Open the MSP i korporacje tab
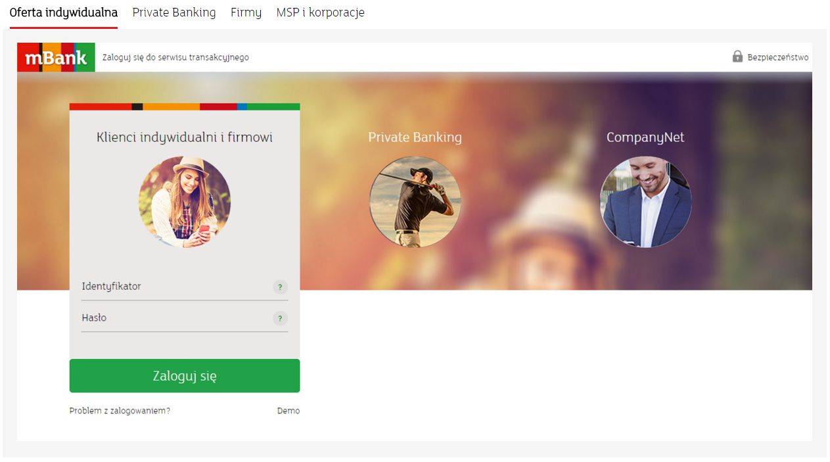The width and height of the screenshot is (830, 462). pos(320,12)
